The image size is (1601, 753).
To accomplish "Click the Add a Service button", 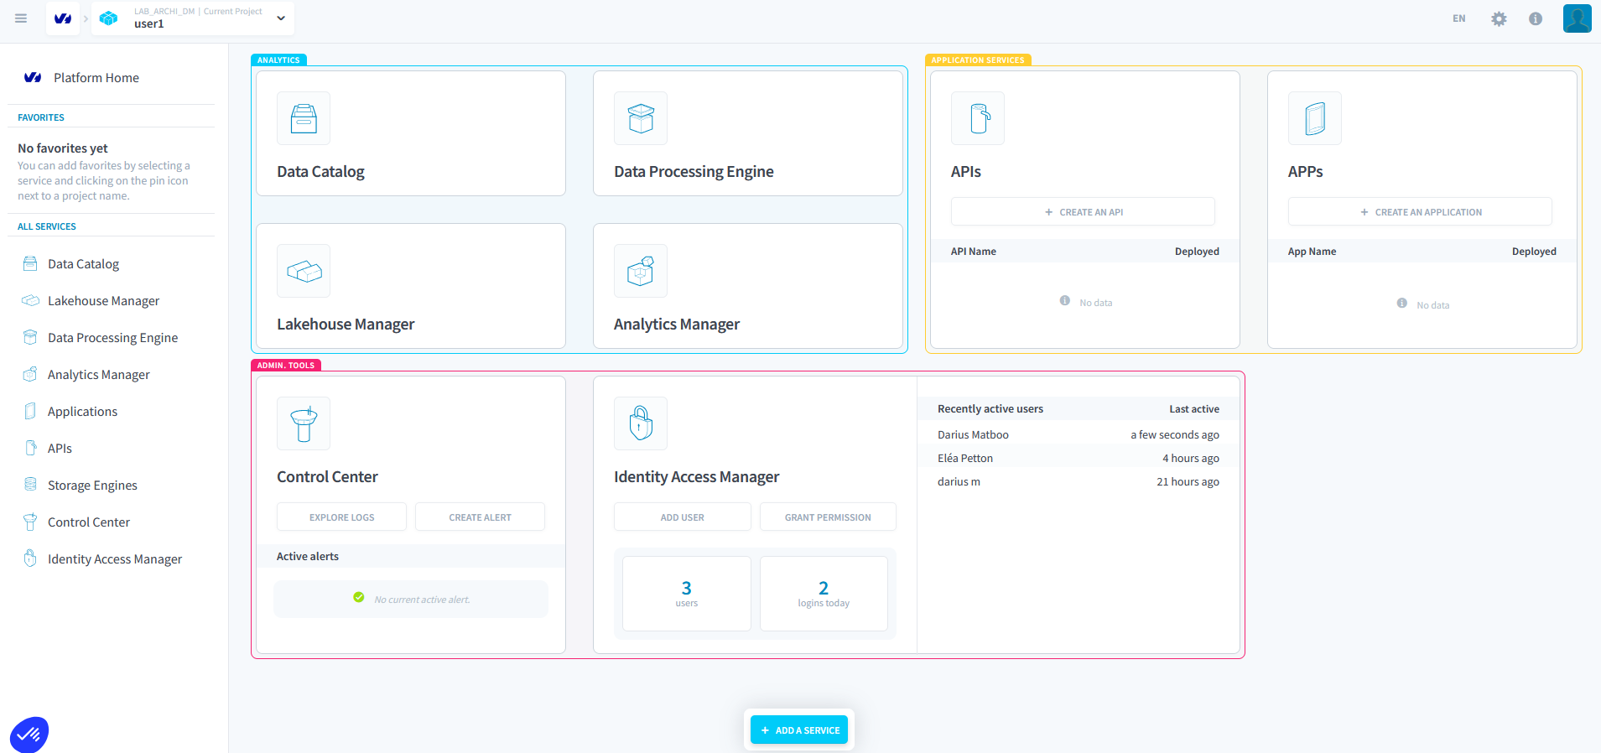I will [x=799, y=730].
